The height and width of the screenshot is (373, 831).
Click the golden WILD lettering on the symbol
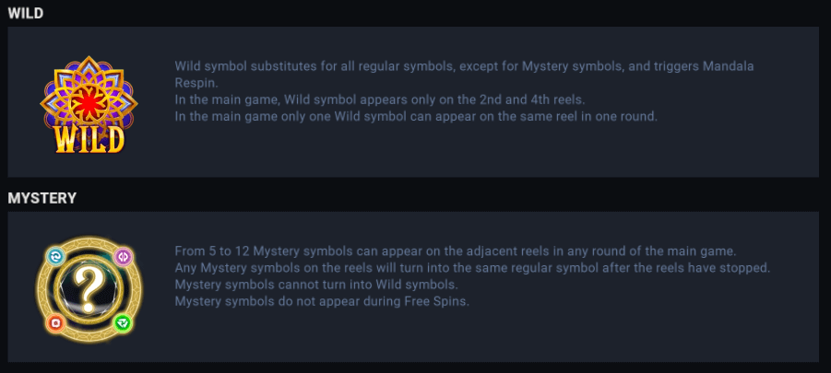point(89,138)
